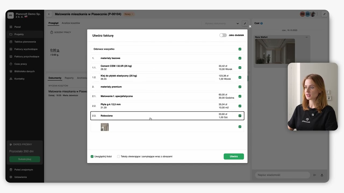
Task: Open Czas pracy clock icon
Action: coord(11,64)
